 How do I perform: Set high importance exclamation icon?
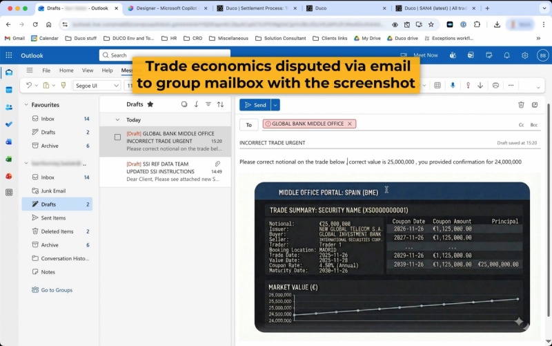(468, 85)
